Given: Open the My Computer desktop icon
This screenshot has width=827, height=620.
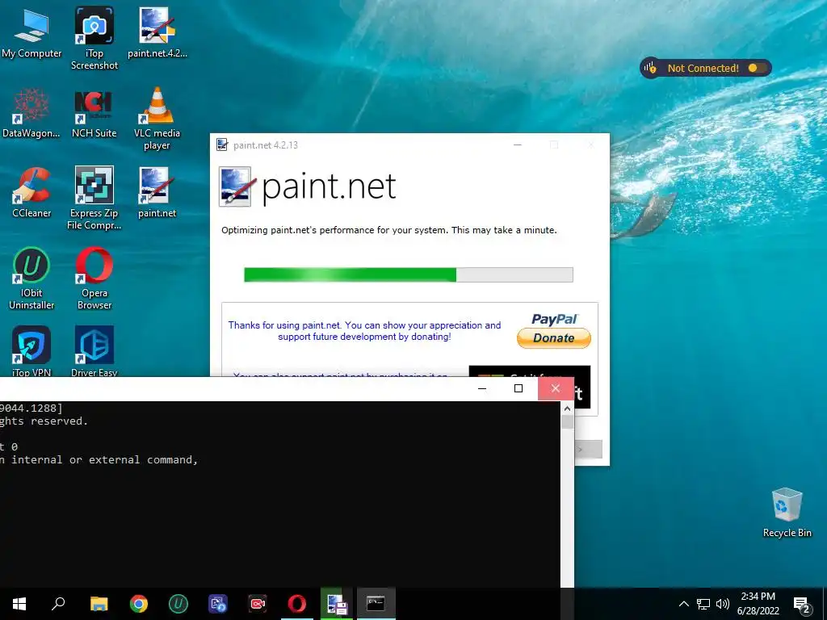Looking at the screenshot, I should pos(31,33).
